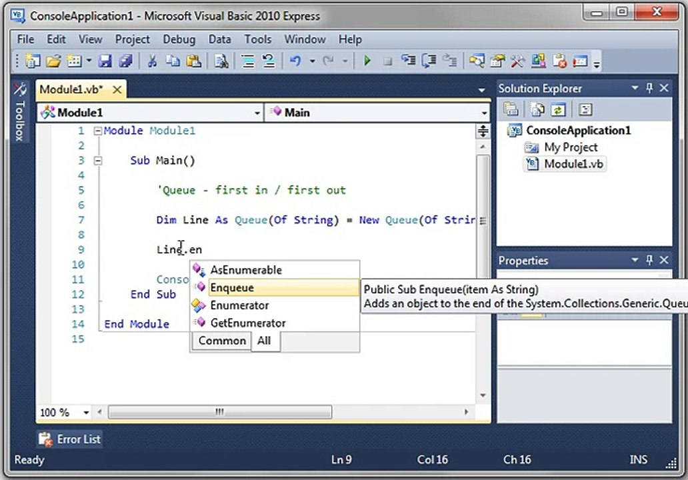Click the Error List toolbar icon

(559, 61)
